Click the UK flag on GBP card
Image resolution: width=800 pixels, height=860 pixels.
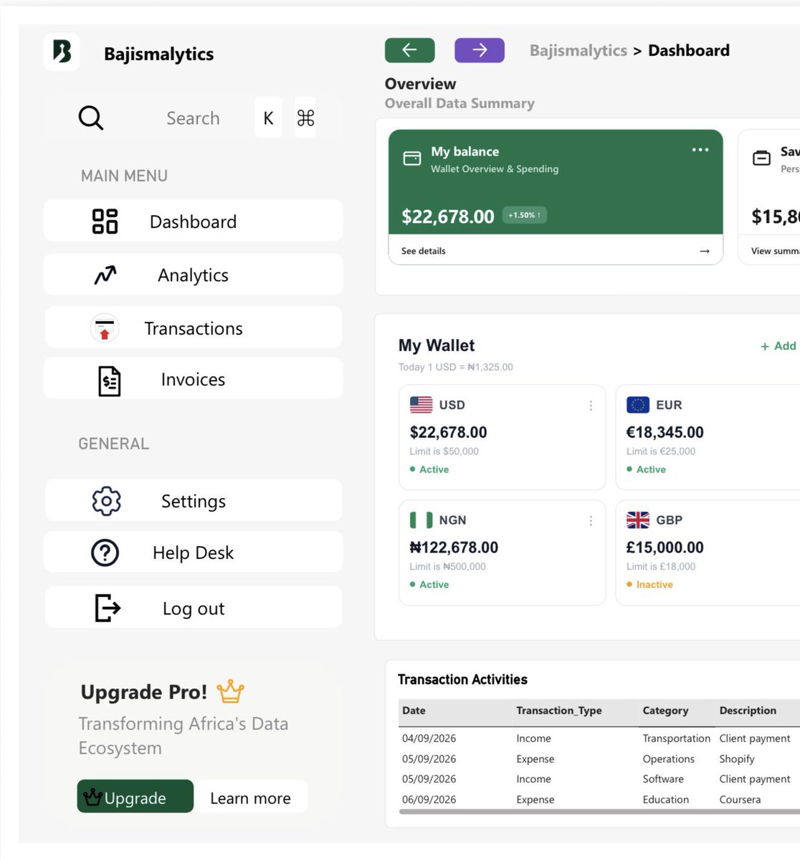(638, 520)
